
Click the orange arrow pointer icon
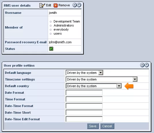pos(129,86)
